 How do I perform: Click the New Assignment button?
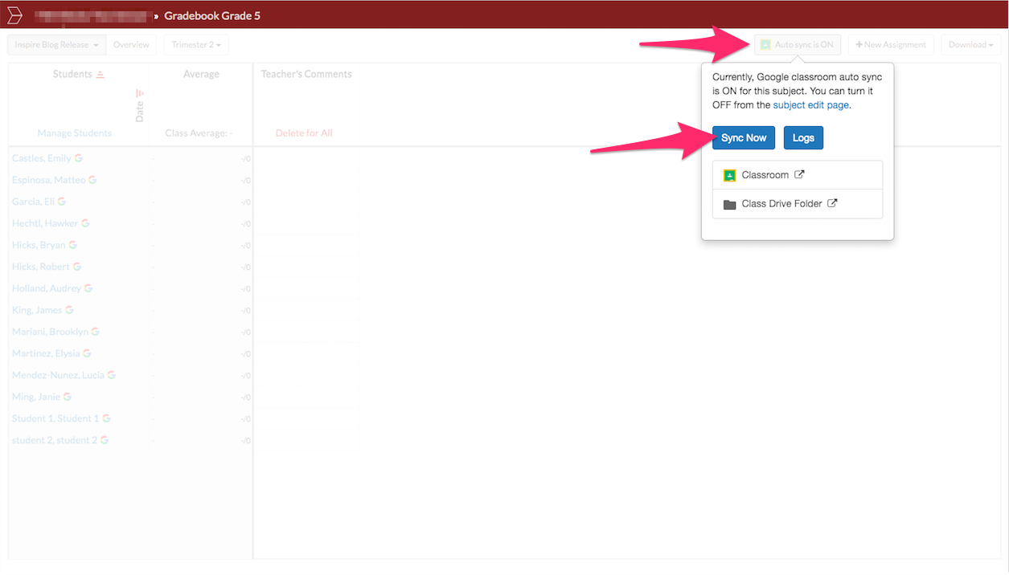point(891,45)
